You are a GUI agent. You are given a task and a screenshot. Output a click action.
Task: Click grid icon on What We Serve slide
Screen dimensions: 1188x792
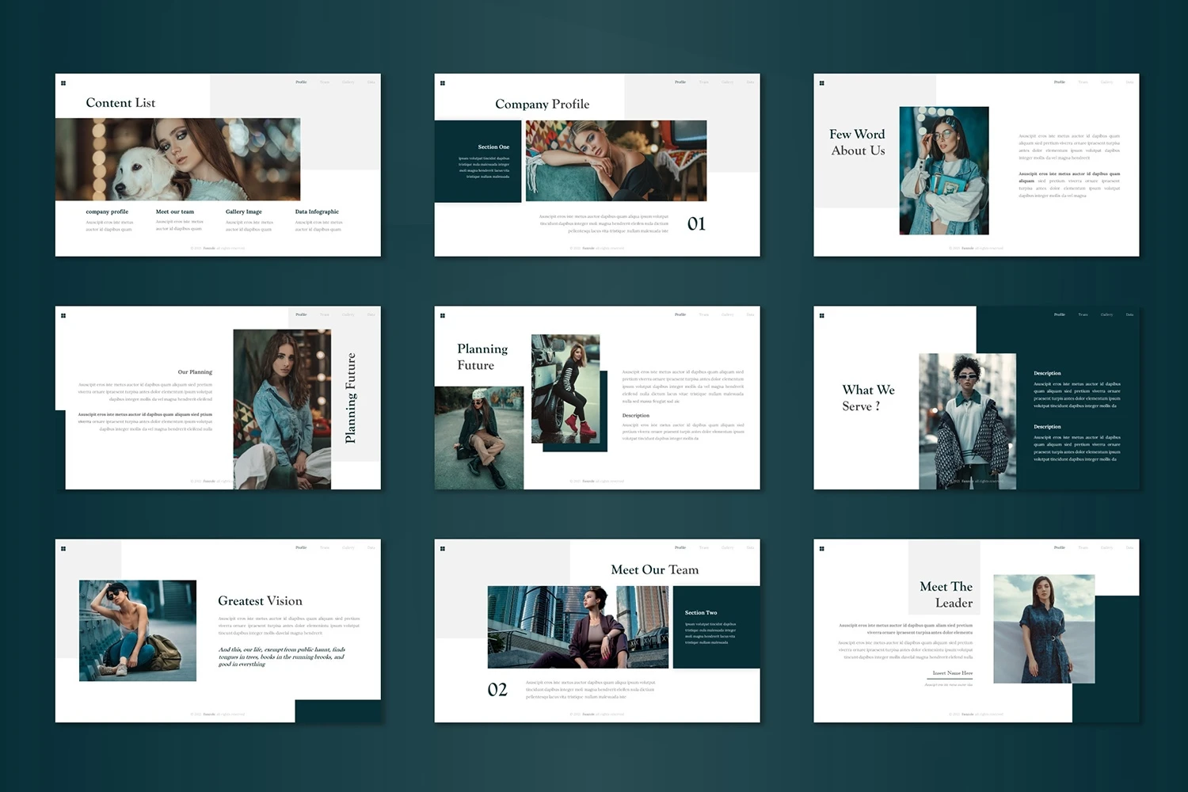(822, 316)
